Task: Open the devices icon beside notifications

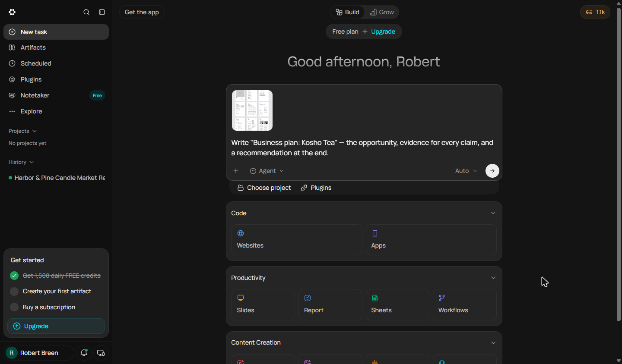Action: (x=101, y=353)
